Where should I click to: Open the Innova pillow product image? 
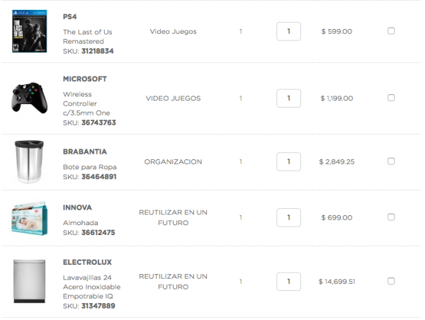(x=29, y=218)
